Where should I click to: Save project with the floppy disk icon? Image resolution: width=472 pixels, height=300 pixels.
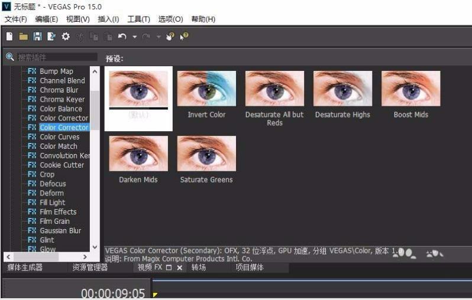click(37, 37)
